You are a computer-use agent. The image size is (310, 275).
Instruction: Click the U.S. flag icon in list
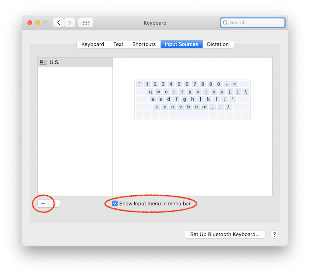click(43, 62)
